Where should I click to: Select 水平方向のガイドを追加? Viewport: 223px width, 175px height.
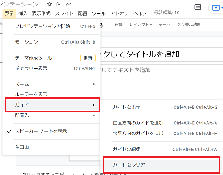(x=162, y=134)
